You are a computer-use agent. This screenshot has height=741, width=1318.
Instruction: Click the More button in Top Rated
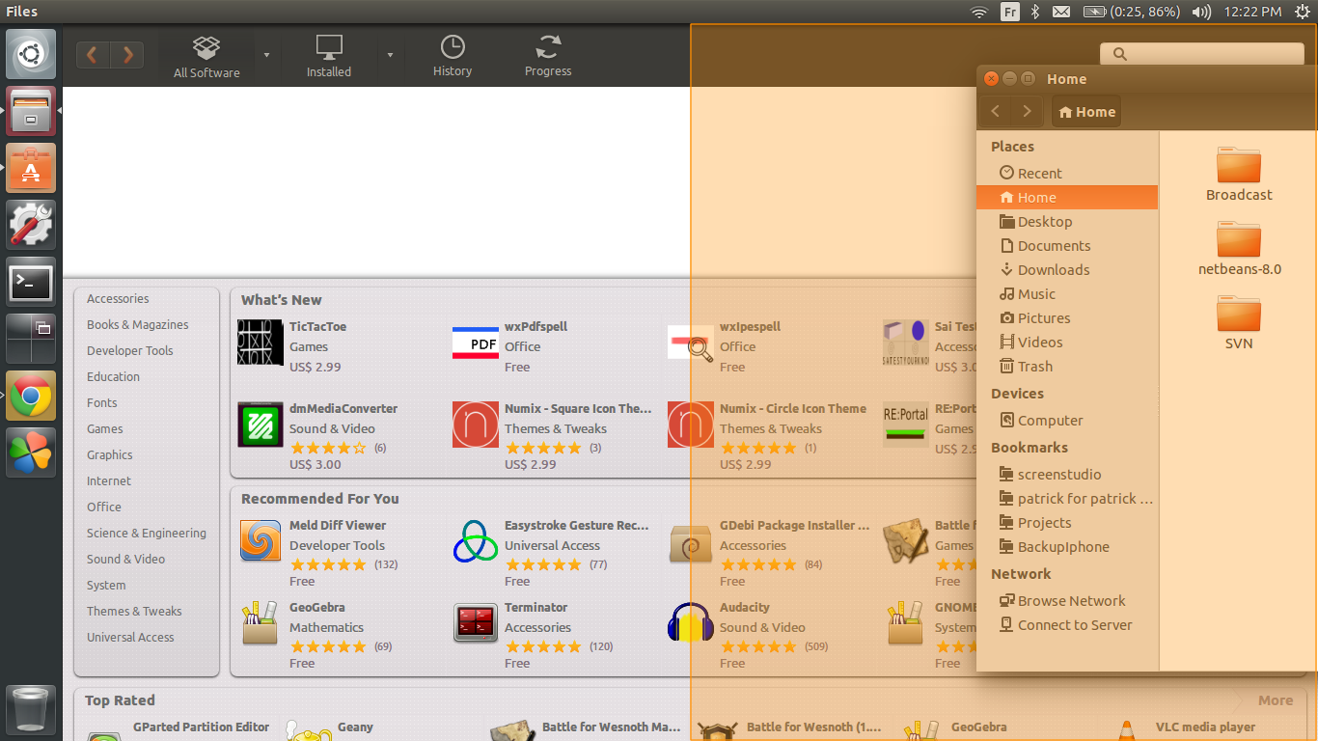(1276, 701)
